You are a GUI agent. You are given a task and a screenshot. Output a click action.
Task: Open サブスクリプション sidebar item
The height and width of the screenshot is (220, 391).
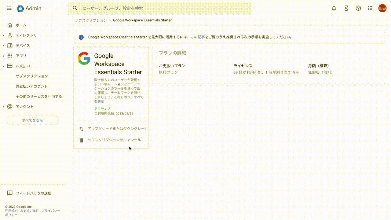(x=32, y=76)
